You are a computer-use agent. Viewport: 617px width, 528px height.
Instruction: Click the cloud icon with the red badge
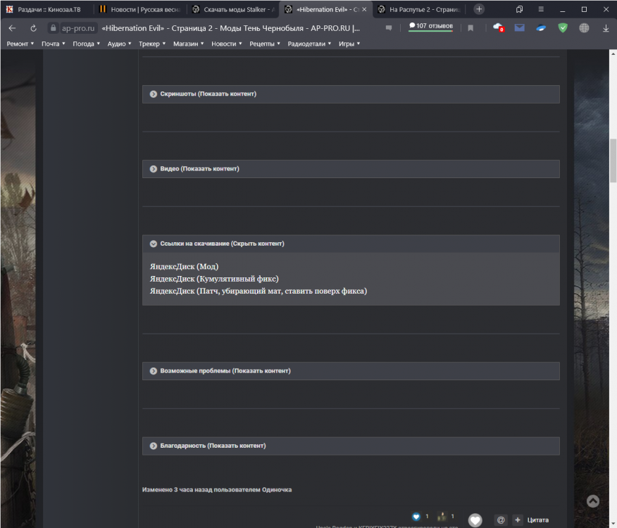tap(498, 28)
